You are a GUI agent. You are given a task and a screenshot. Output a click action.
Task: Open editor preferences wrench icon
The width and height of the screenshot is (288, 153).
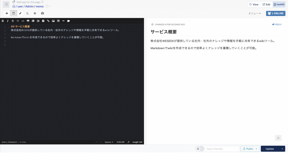point(128,142)
